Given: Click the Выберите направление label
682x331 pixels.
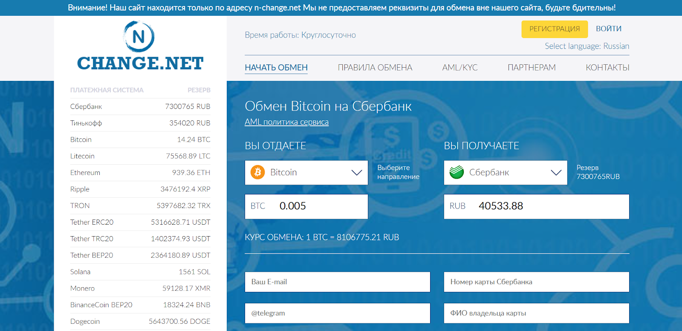Looking at the screenshot, I should [x=398, y=172].
